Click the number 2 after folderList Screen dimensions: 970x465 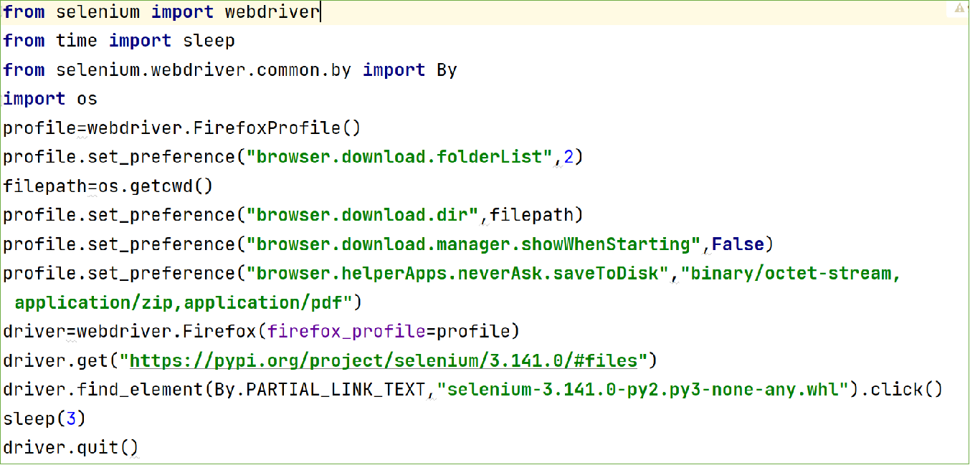point(568,158)
